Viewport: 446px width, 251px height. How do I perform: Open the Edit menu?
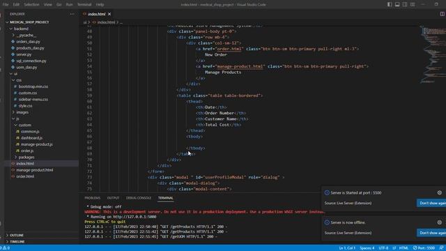[16, 5]
